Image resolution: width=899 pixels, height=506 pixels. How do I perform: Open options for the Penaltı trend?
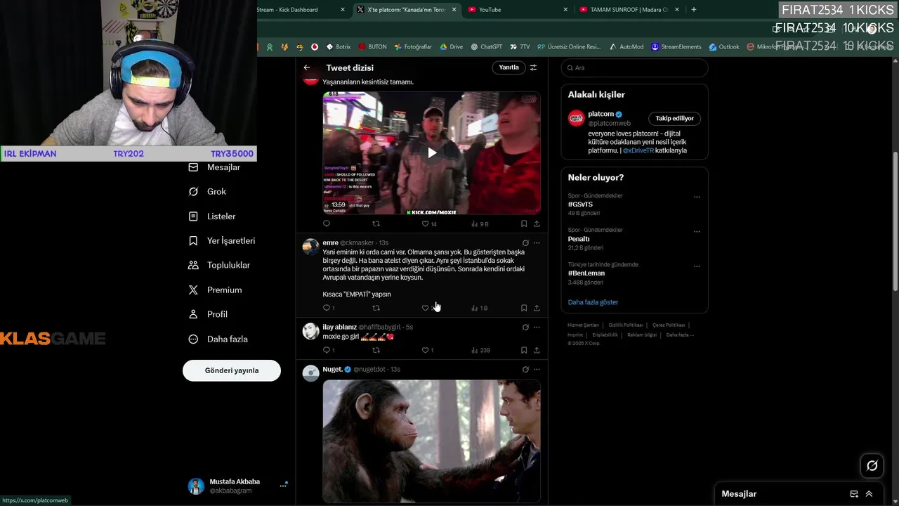tap(697, 231)
